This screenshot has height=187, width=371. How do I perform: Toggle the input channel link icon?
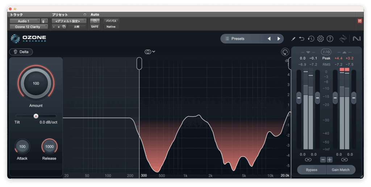308,160
